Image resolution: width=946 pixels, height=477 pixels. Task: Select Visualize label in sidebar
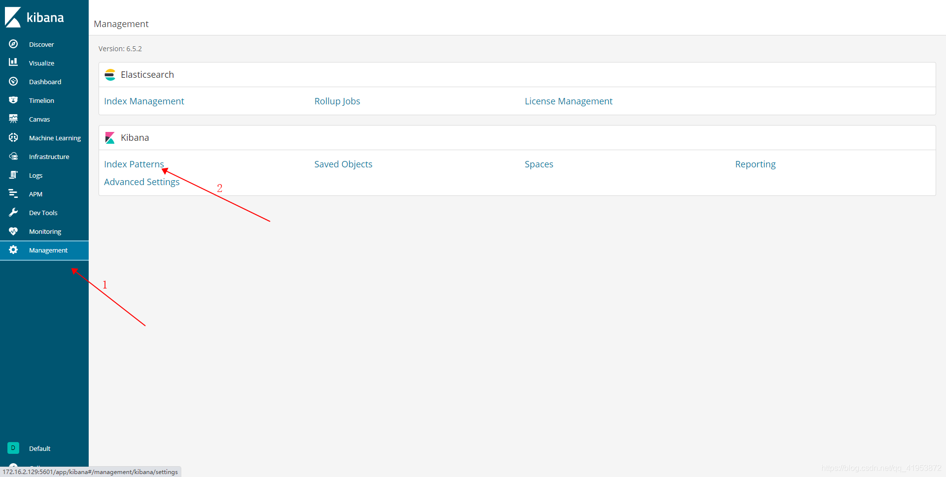click(41, 63)
